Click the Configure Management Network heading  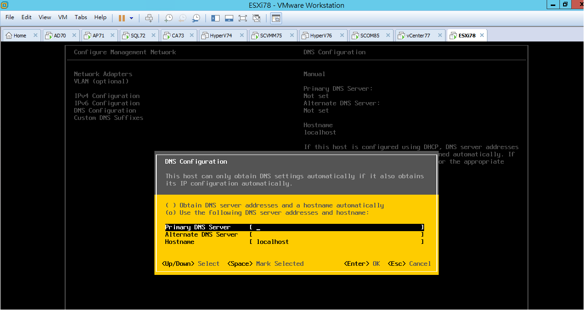tap(125, 52)
